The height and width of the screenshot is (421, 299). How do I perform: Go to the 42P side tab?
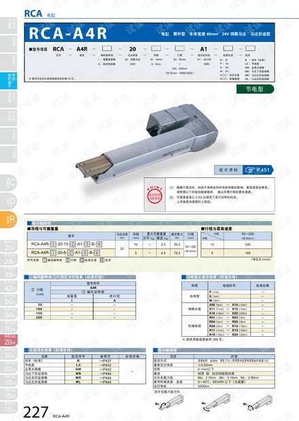(x=9, y=287)
